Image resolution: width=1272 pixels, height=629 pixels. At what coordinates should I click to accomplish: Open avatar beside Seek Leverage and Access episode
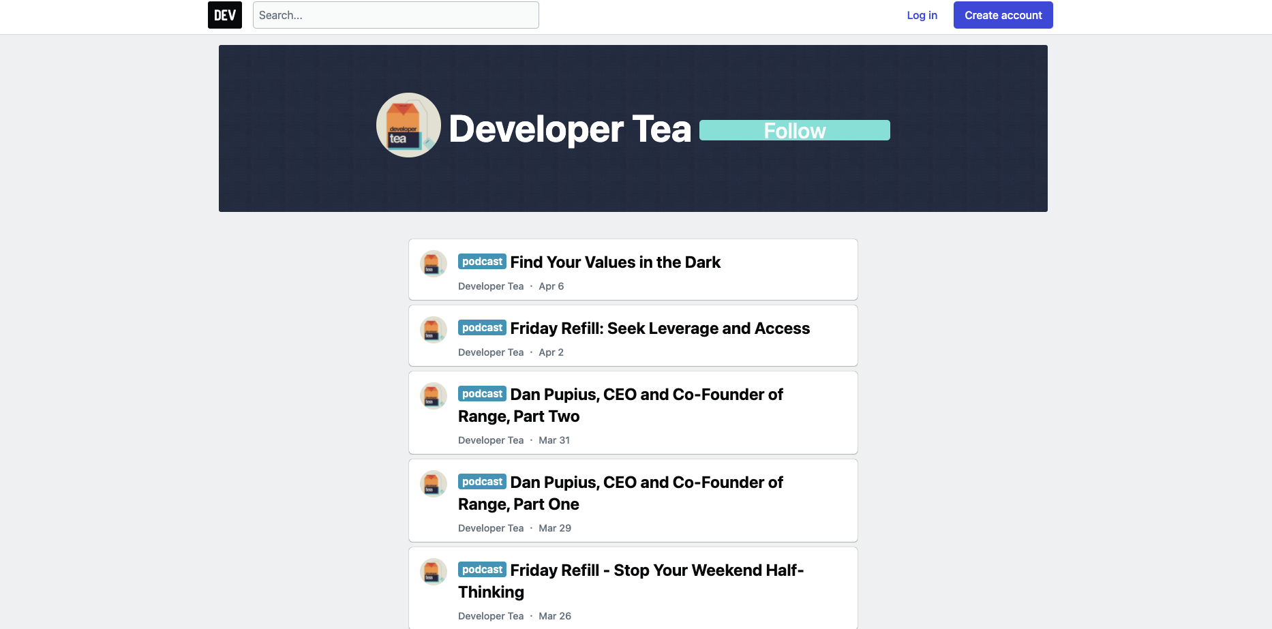pos(433,330)
